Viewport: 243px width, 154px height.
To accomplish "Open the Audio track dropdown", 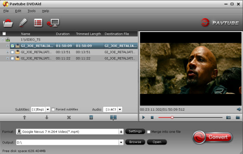I will click(120, 109).
